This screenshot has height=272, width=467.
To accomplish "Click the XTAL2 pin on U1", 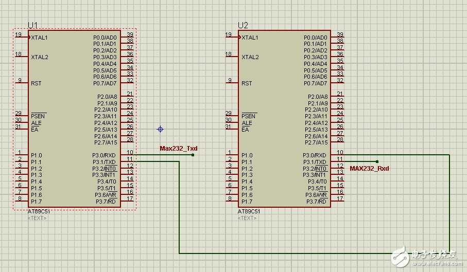I will point(40,57).
